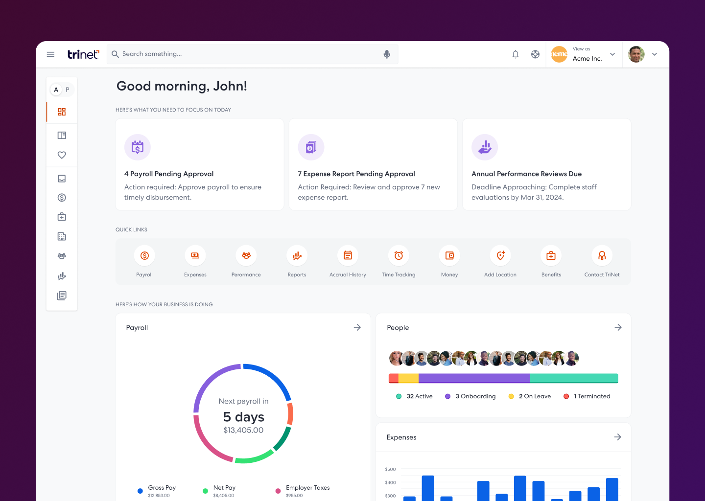Click the Reports quick link icon

tap(297, 256)
